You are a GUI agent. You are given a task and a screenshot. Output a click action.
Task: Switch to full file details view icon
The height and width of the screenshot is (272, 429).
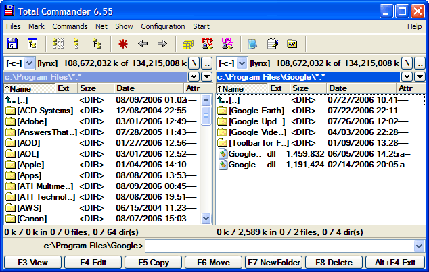pos(76,44)
